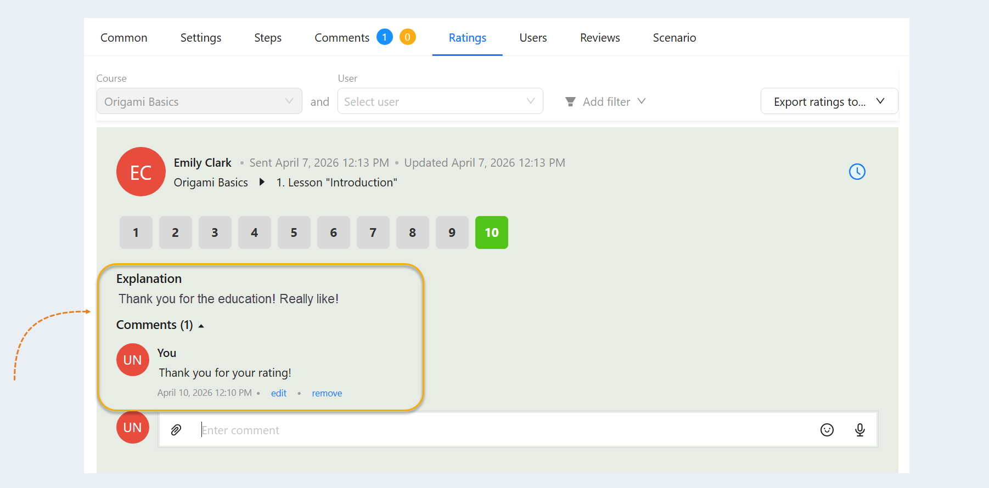Click the 'Updated April 7, 2026 12:13 PM' timestamp
The image size is (989, 488).
tap(485, 163)
